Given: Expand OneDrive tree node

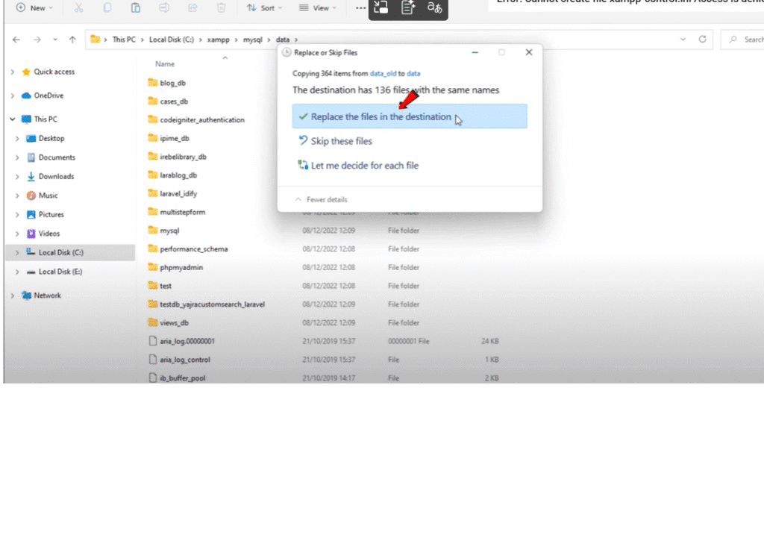Looking at the screenshot, I should [x=12, y=96].
